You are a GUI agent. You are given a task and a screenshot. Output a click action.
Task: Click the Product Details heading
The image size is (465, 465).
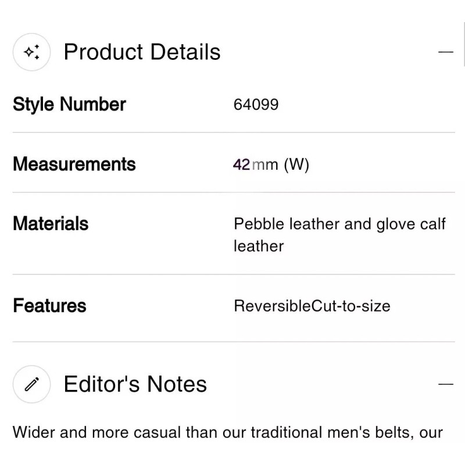pyautogui.click(x=142, y=52)
